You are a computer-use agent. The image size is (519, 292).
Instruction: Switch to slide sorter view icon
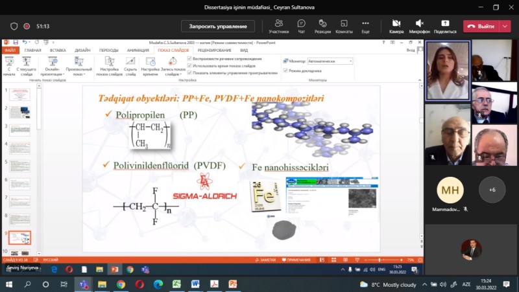tap(333, 260)
